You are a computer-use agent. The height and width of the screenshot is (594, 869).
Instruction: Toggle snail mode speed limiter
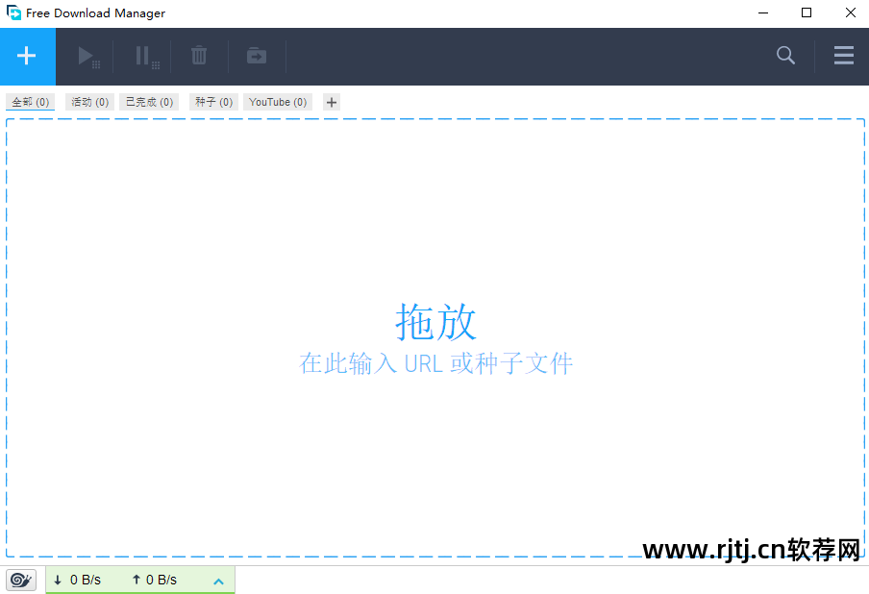click(x=21, y=581)
